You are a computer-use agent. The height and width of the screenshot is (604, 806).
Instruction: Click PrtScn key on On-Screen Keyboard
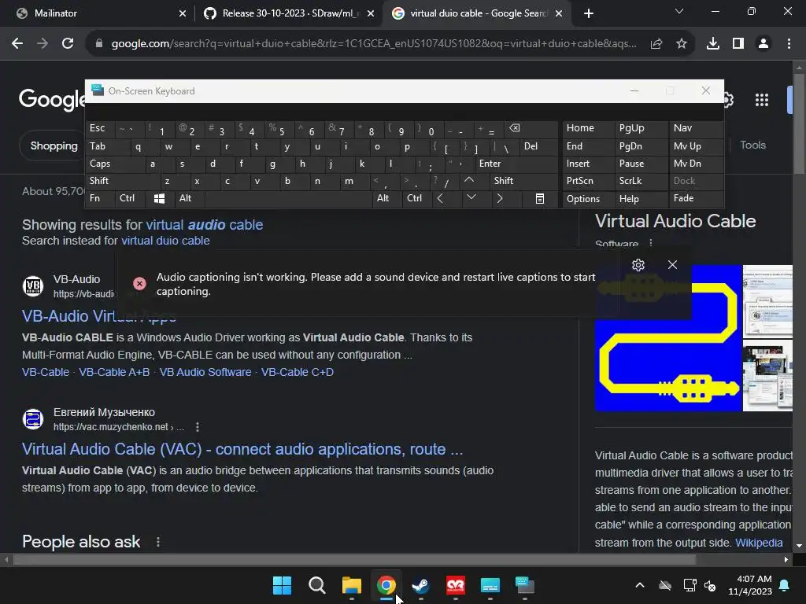click(x=588, y=181)
